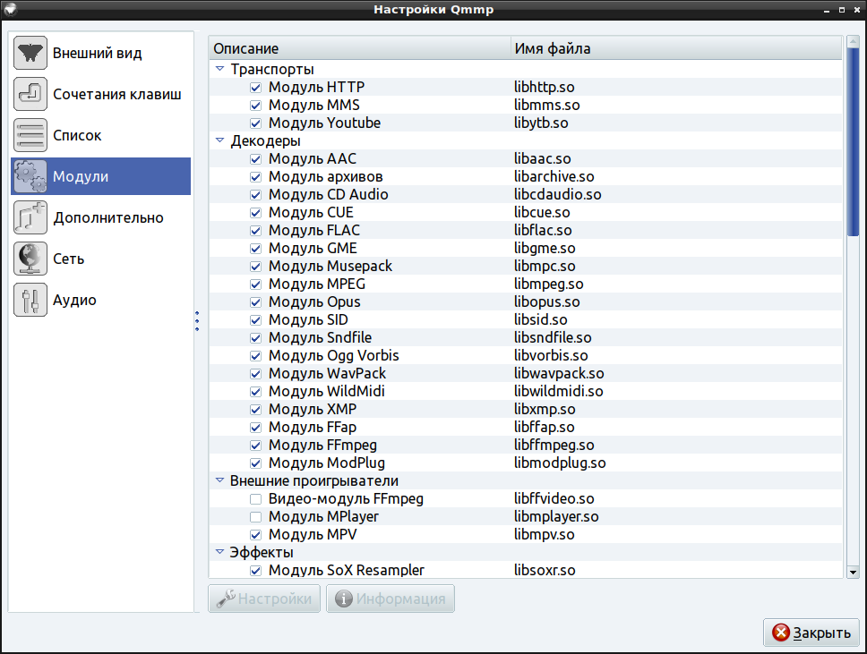
Task: Click the scrollbar down arrow
Action: pyautogui.click(x=853, y=572)
